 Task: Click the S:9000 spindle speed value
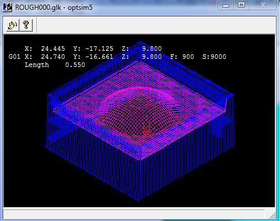[214, 57]
